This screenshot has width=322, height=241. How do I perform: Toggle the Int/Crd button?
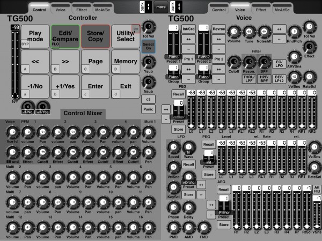coord(188,29)
